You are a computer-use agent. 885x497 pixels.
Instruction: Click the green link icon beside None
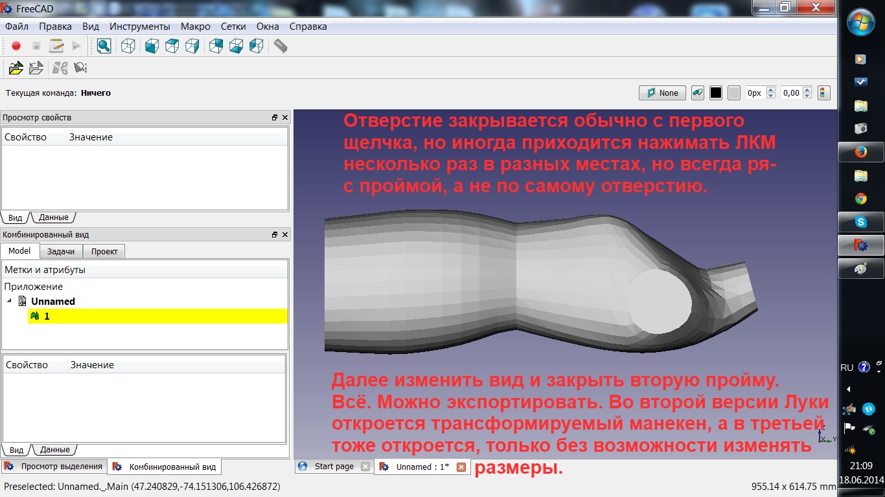coord(697,93)
